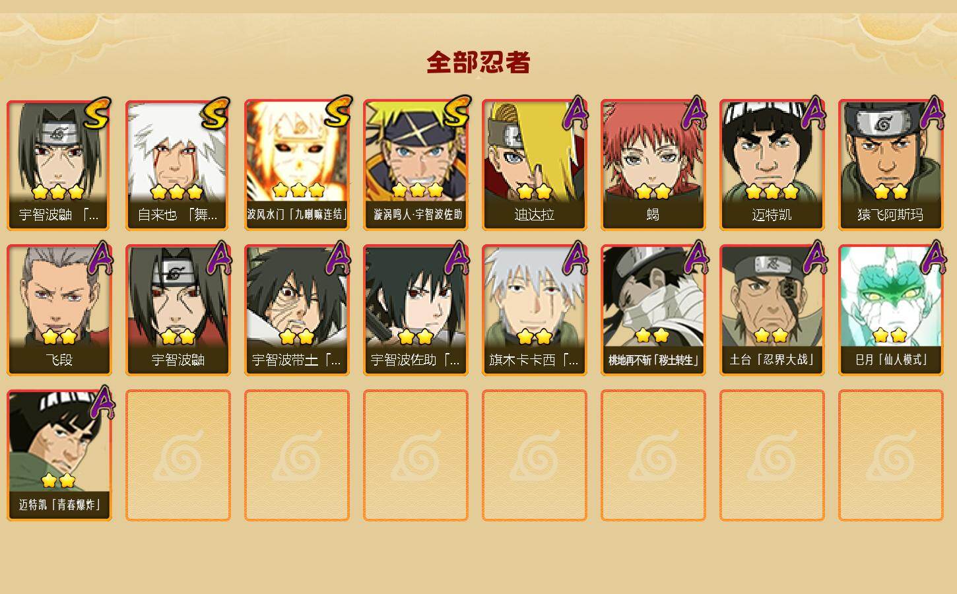Select the S-rank 自来也 card
The height and width of the screenshot is (594, 957).
[178, 165]
